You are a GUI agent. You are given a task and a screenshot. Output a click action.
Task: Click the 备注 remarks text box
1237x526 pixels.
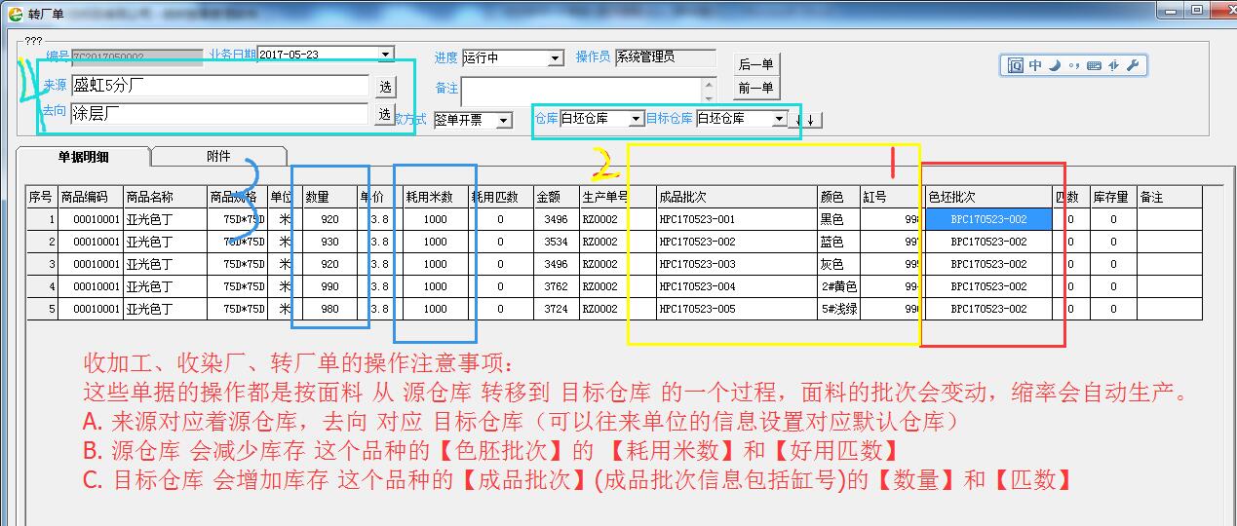[589, 92]
